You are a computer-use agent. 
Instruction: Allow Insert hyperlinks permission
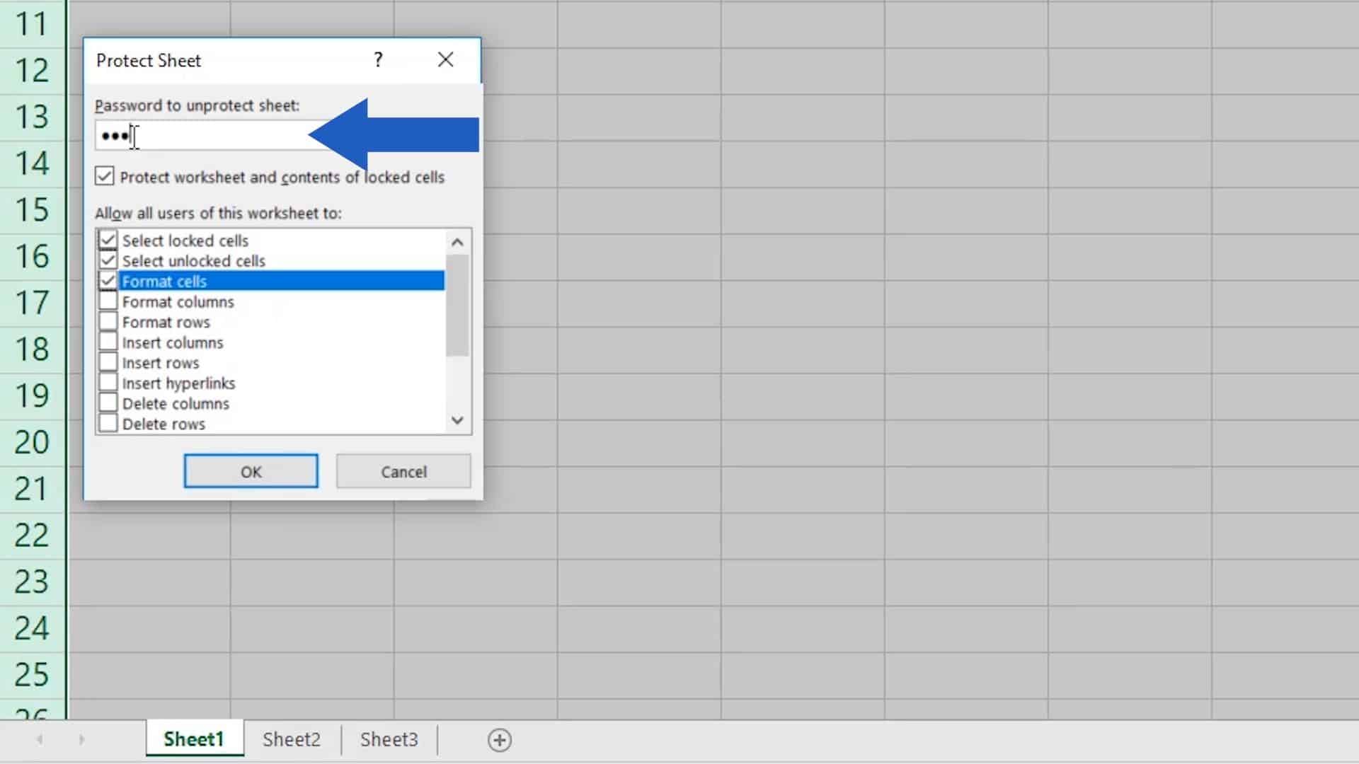coord(108,383)
